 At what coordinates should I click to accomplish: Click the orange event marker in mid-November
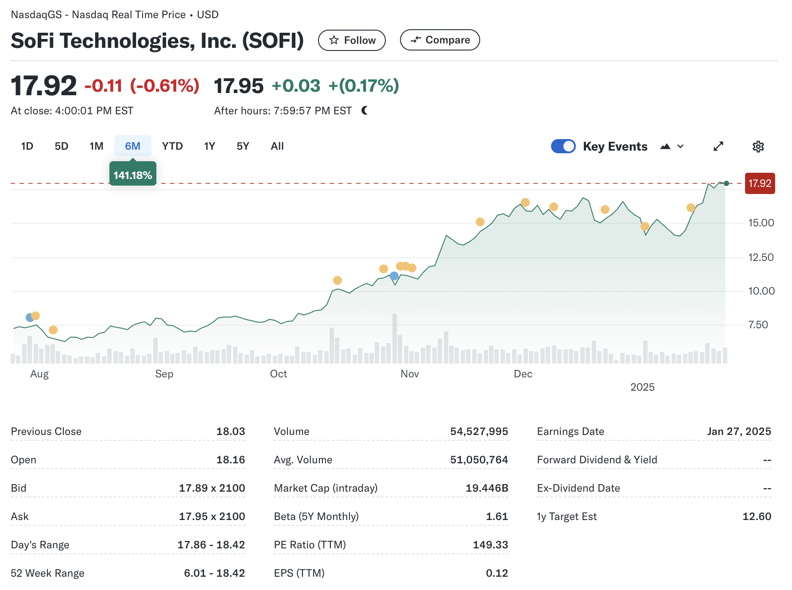[x=480, y=222]
